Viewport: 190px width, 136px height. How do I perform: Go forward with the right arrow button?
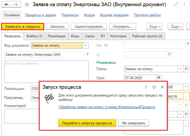click(16, 5)
